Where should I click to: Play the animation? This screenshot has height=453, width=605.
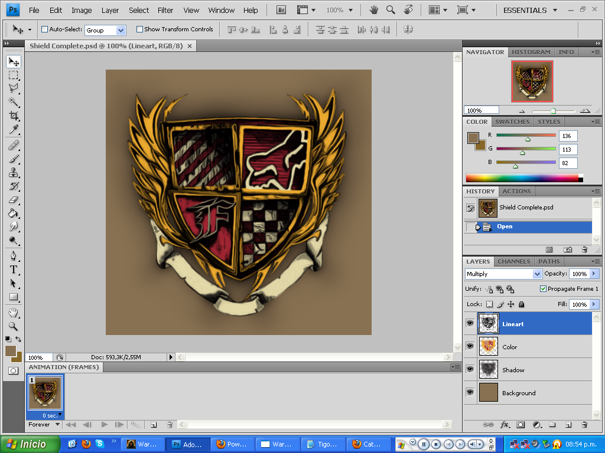(x=104, y=425)
